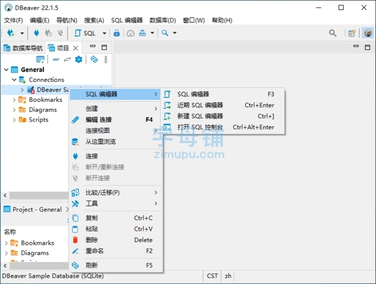Open the dropdown beside database tasks icon
Screen dimensions: 376x284
pyautogui.click(x=152, y=33)
